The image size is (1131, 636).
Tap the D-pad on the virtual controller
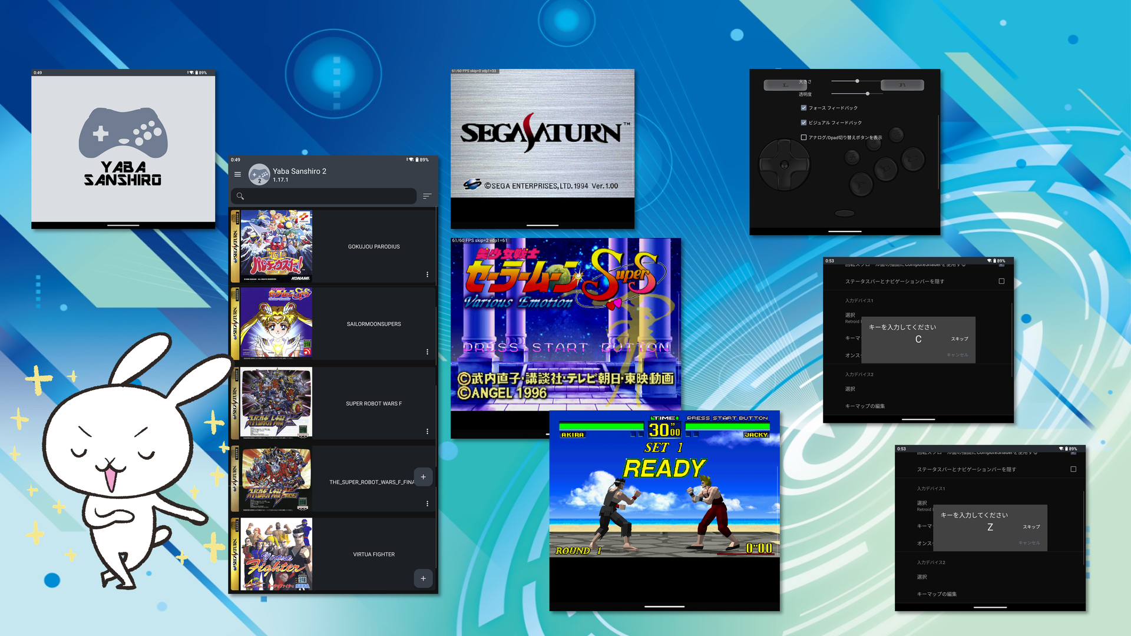pyautogui.click(x=784, y=165)
